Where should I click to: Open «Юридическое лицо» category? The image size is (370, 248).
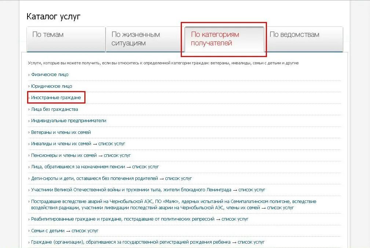(52, 86)
